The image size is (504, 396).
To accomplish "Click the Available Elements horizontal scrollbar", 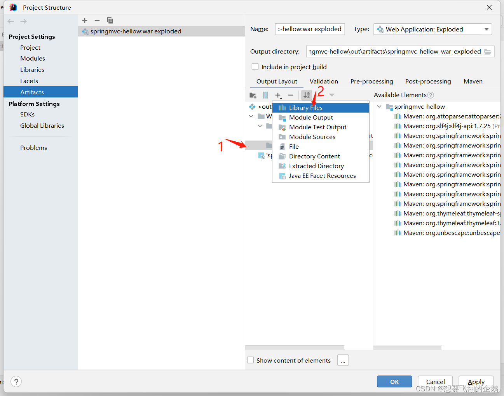I will coord(408,347).
